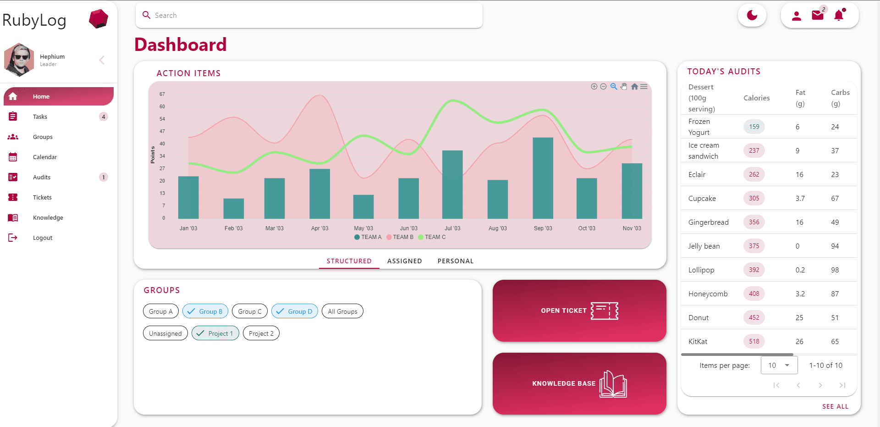Image resolution: width=880 pixels, height=427 pixels.
Task: Click the Home house icon in sidebar
Action: [13, 96]
